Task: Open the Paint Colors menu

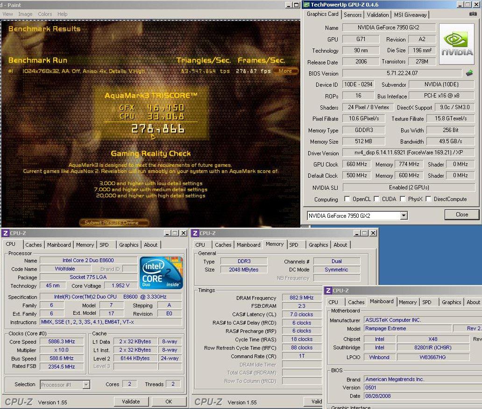Action: [45, 14]
